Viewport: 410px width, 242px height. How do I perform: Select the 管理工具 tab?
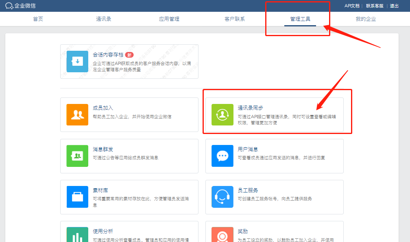(300, 19)
